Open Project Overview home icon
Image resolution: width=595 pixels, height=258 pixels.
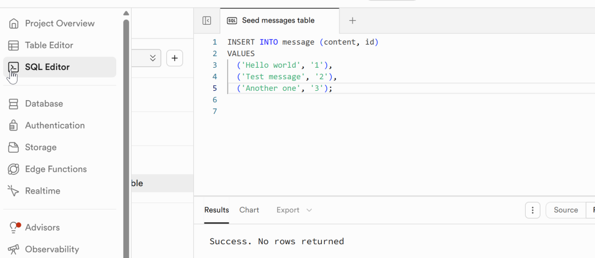click(14, 24)
